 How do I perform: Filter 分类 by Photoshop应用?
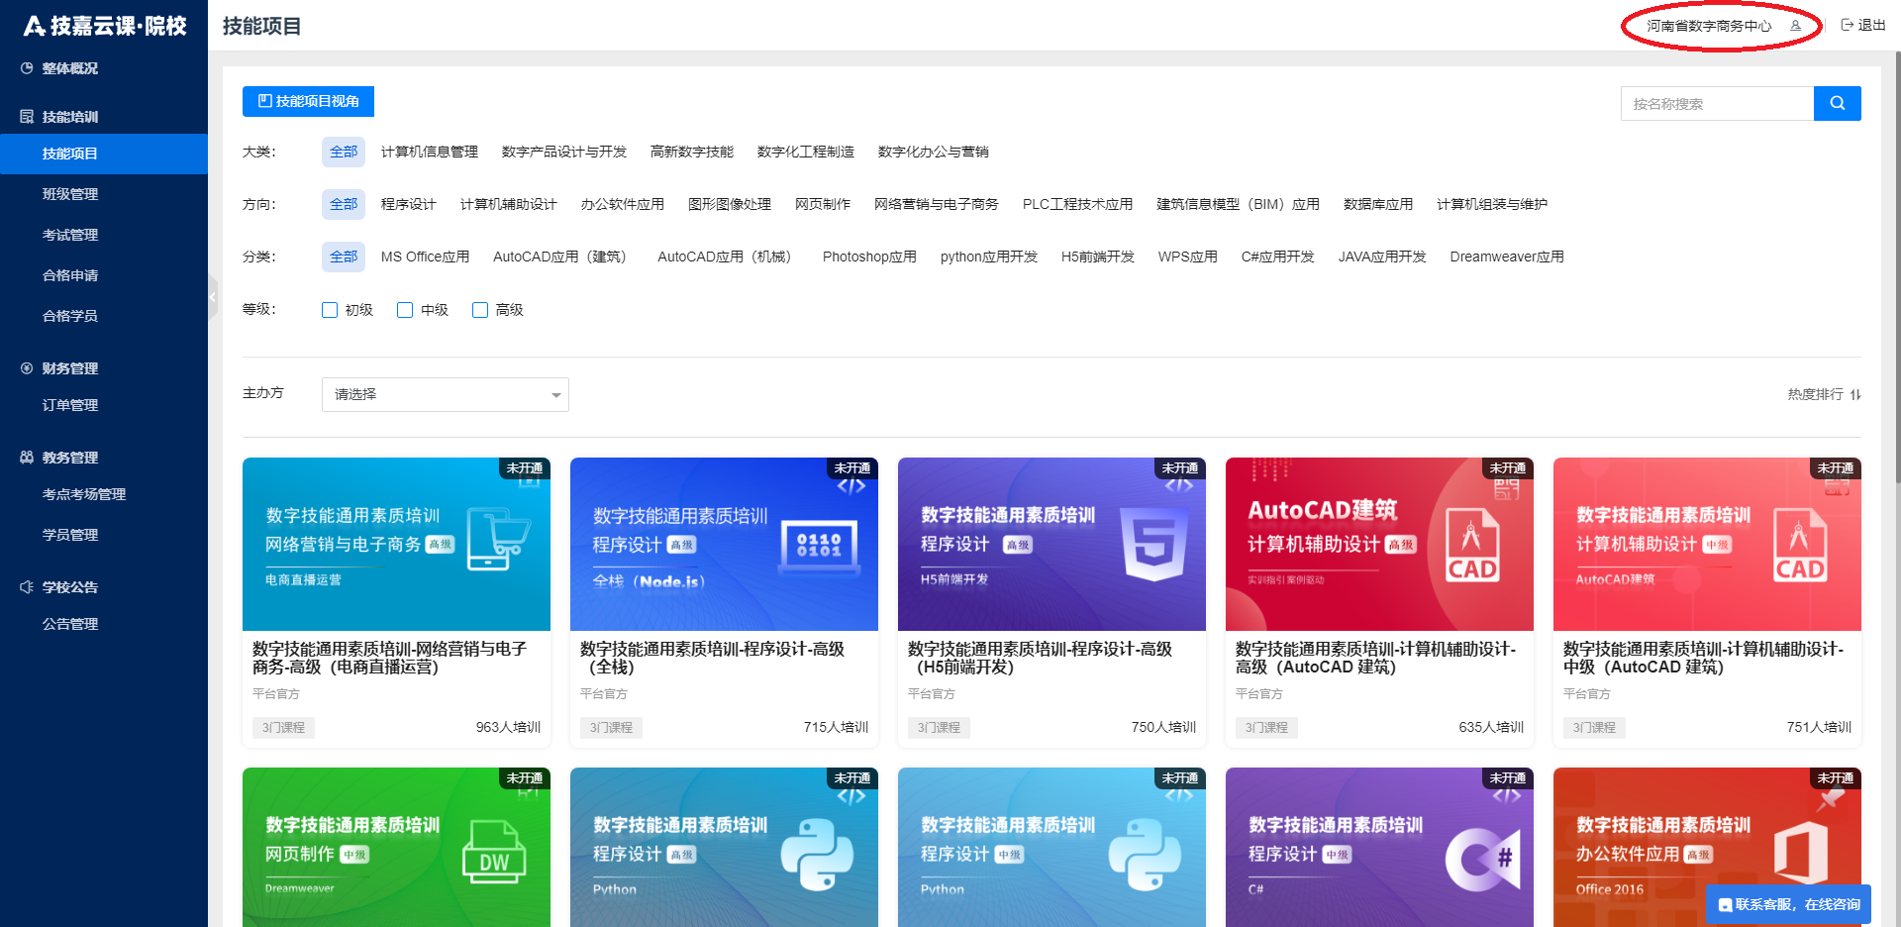point(869,257)
